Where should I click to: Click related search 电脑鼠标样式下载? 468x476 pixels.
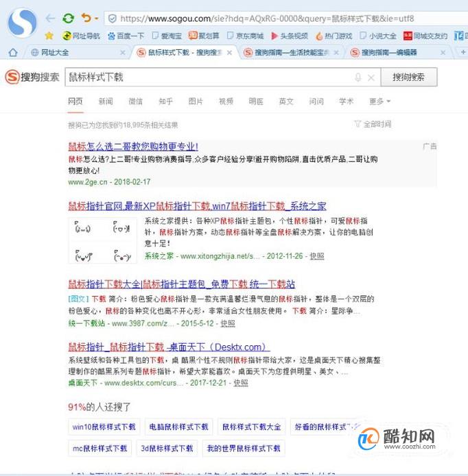[179, 427]
